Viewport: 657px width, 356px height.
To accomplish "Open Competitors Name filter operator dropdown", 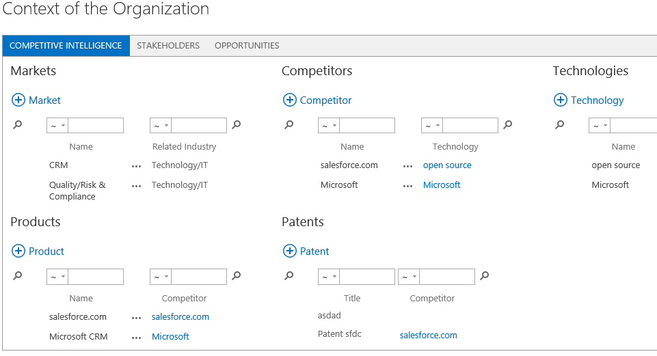I will (329, 125).
